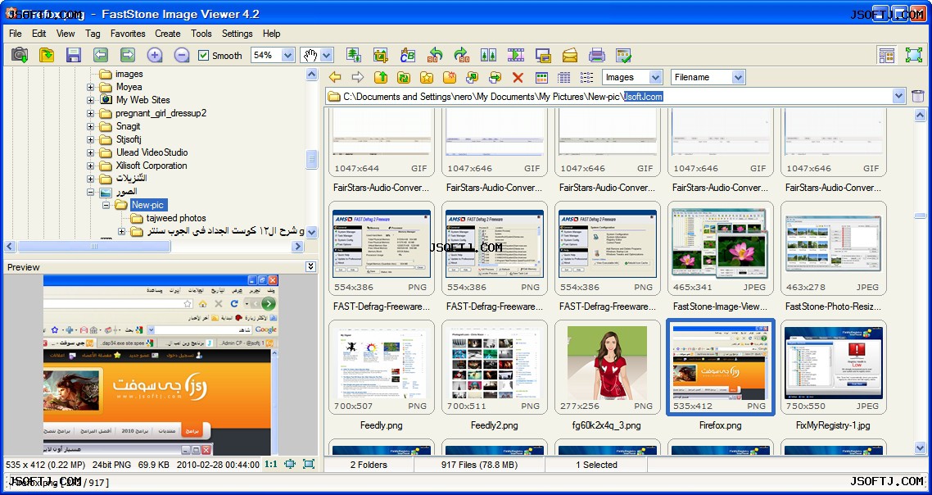The image size is (932, 495).
Task: Click the rename/text ACB toolbar icon
Action: [408, 56]
